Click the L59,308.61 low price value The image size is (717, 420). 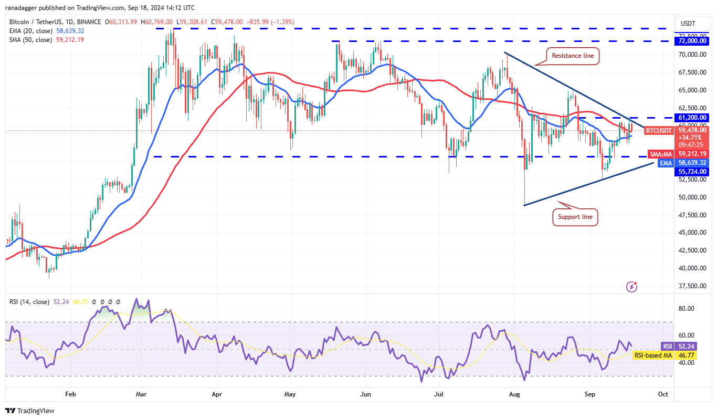pyautogui.click(x=192, y=22)
